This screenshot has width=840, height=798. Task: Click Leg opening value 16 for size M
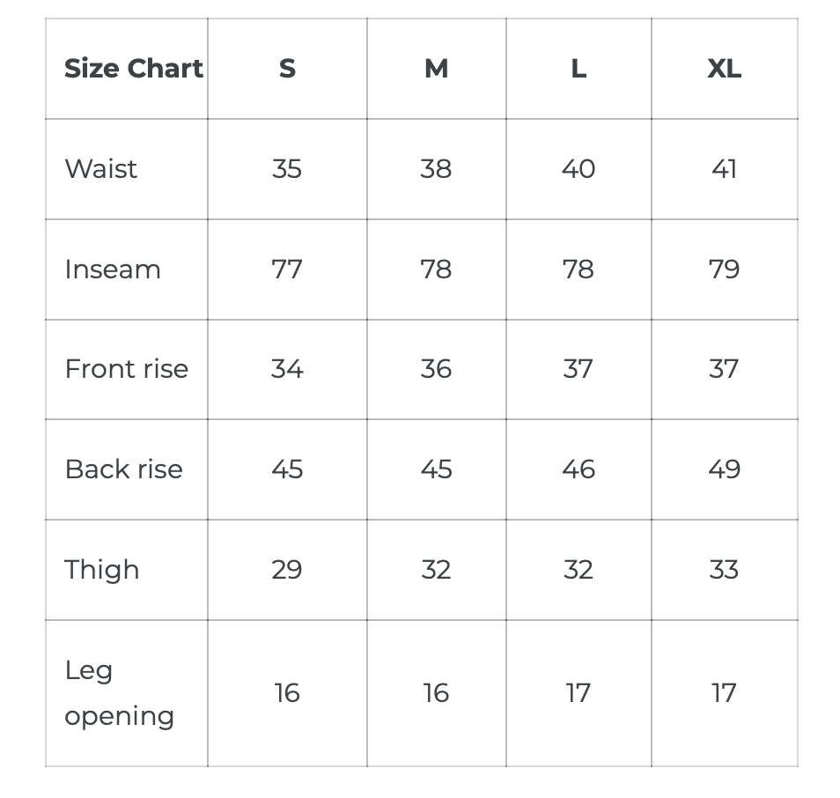coord(436,693)
